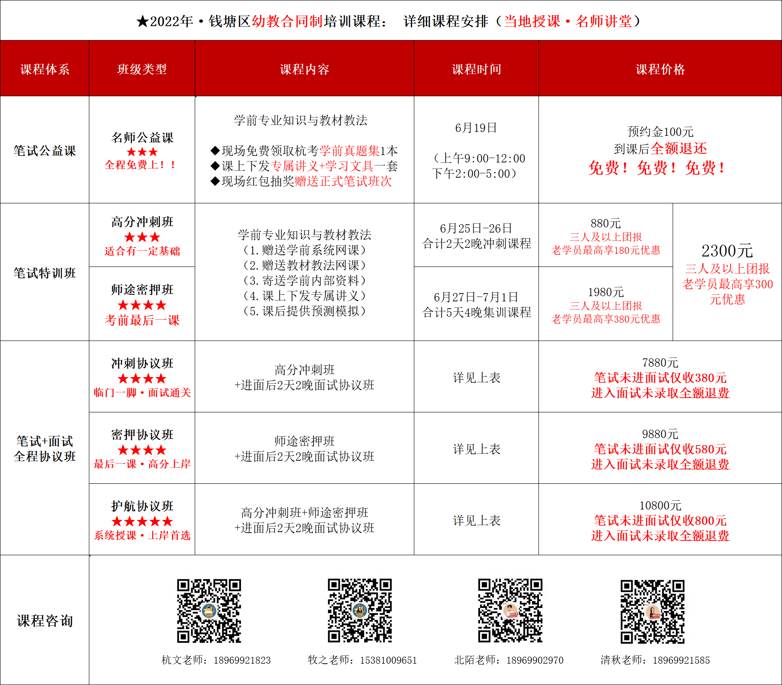Screen dimensions: 782x685
Task: Click the 6月25日-26日 date text
Action: click(x=476, y=229)
